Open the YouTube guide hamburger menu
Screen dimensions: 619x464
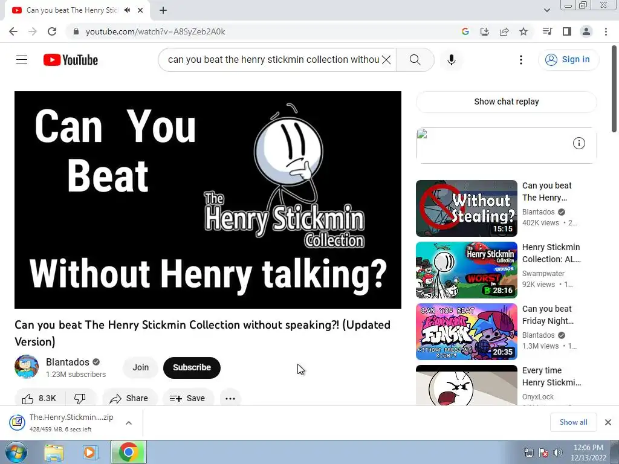pos(22,60)
